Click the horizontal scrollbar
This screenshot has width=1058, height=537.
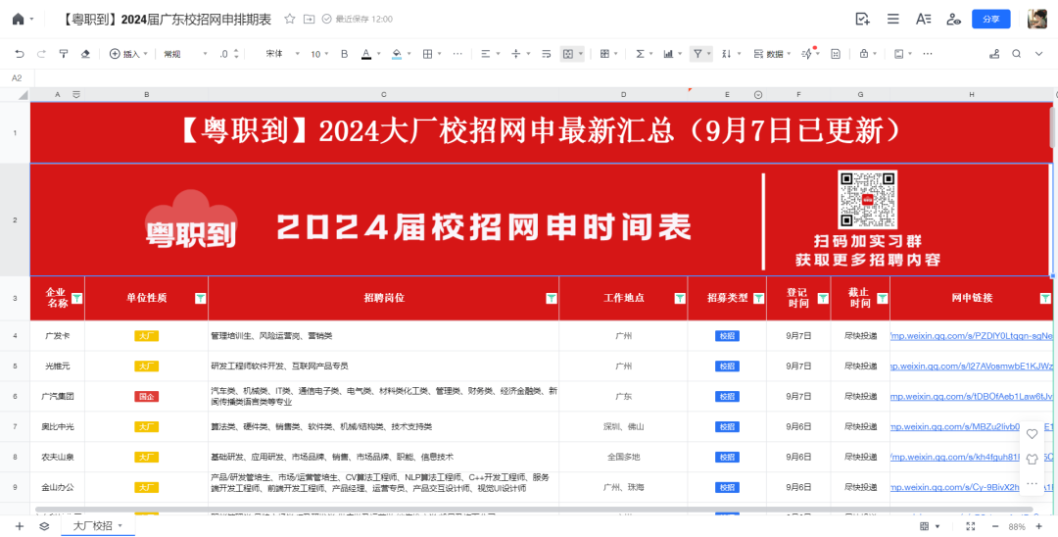tap(533, 510)
